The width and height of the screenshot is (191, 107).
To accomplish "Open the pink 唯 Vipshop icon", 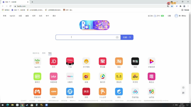I will coord(151,76).
